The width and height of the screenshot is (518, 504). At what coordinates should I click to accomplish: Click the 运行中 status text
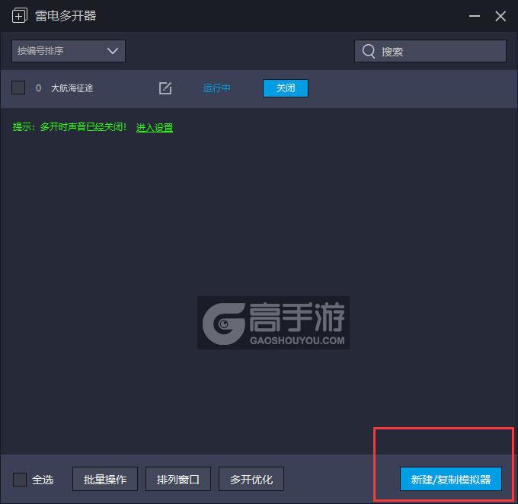[x=216, y=88]
